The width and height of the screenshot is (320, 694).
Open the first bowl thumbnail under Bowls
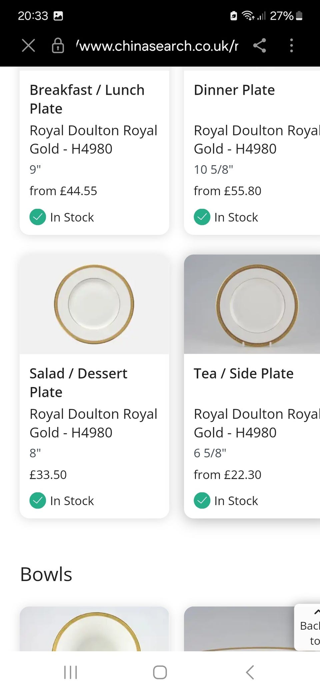94,629
